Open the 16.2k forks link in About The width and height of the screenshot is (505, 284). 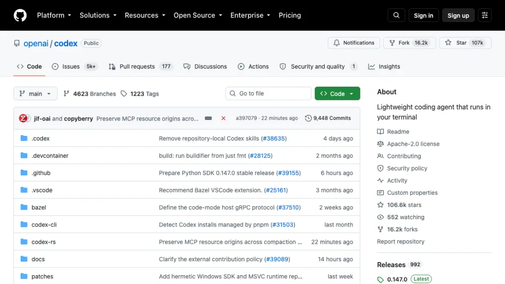point(402,229)
